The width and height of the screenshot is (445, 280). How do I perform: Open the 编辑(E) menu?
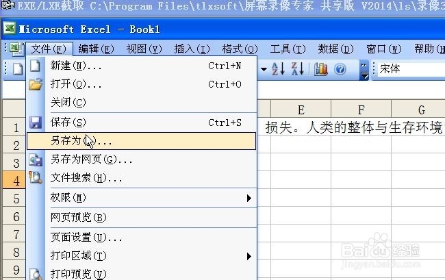point(96,49)
